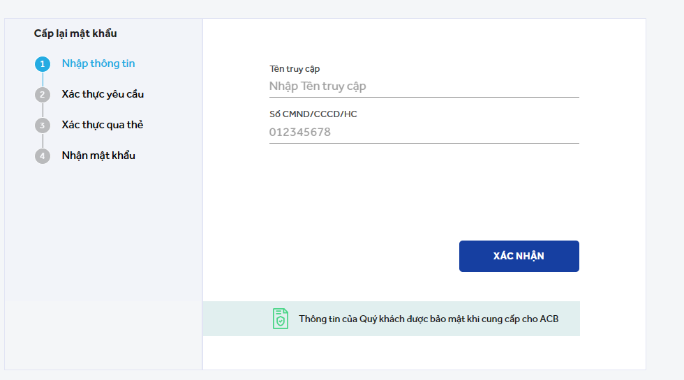Click the green shield document security icon
Viewport: 684px width, 380px height.
point(280,319)
